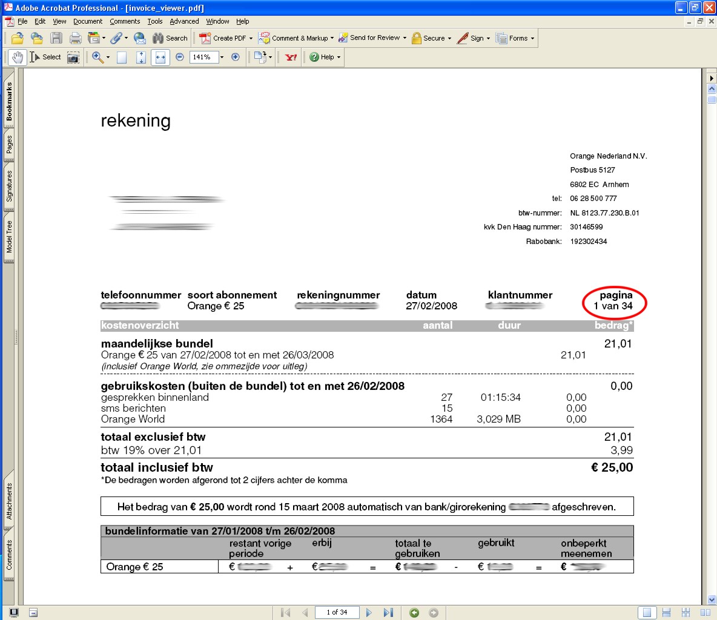The image size is (717, 620).
Task: Click the date 27/02/2008 under datum
Action: point(431,306)
